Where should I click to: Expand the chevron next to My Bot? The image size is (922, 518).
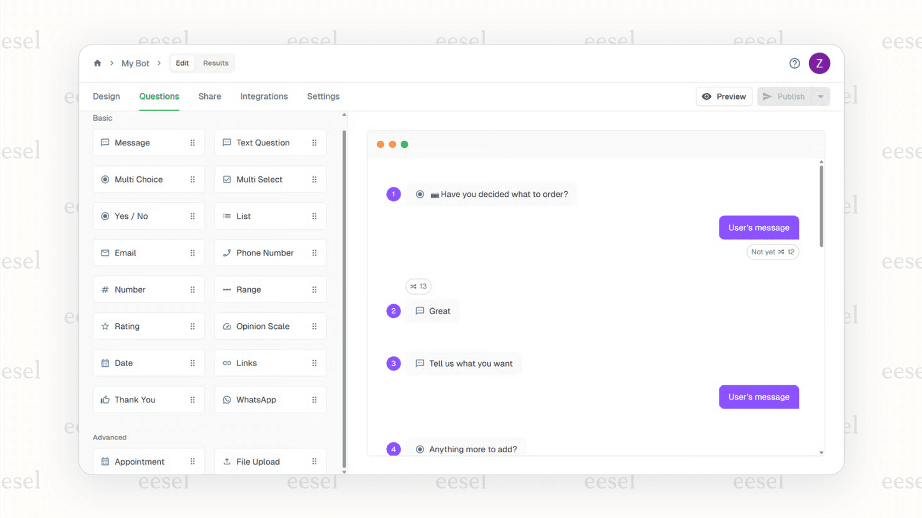tap(159, 63)
